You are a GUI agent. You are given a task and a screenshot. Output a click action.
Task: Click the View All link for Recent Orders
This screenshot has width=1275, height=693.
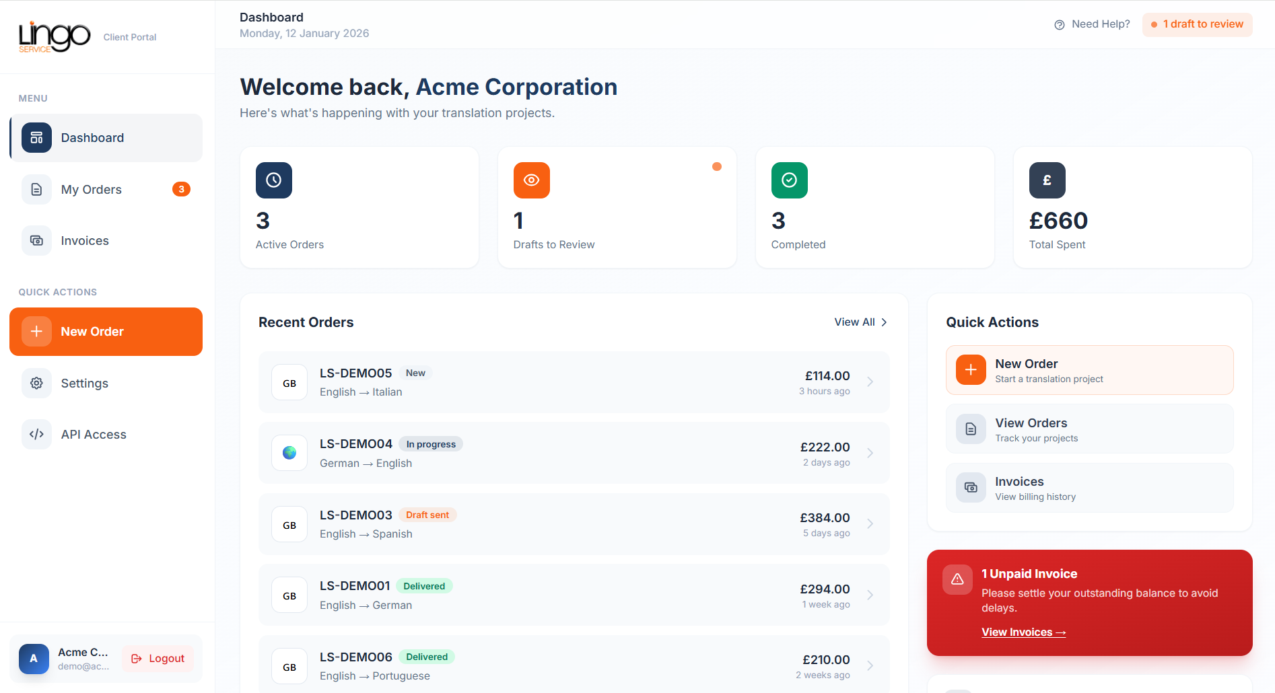(860, 322)
